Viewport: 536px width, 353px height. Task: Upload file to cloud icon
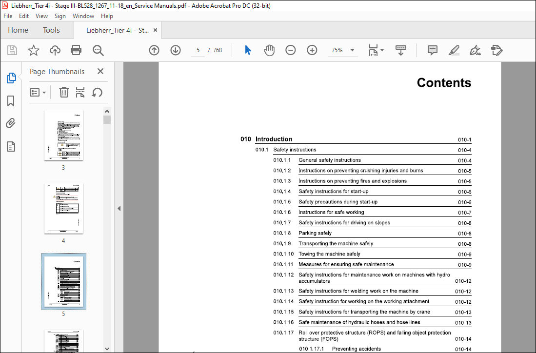(55, 50)
